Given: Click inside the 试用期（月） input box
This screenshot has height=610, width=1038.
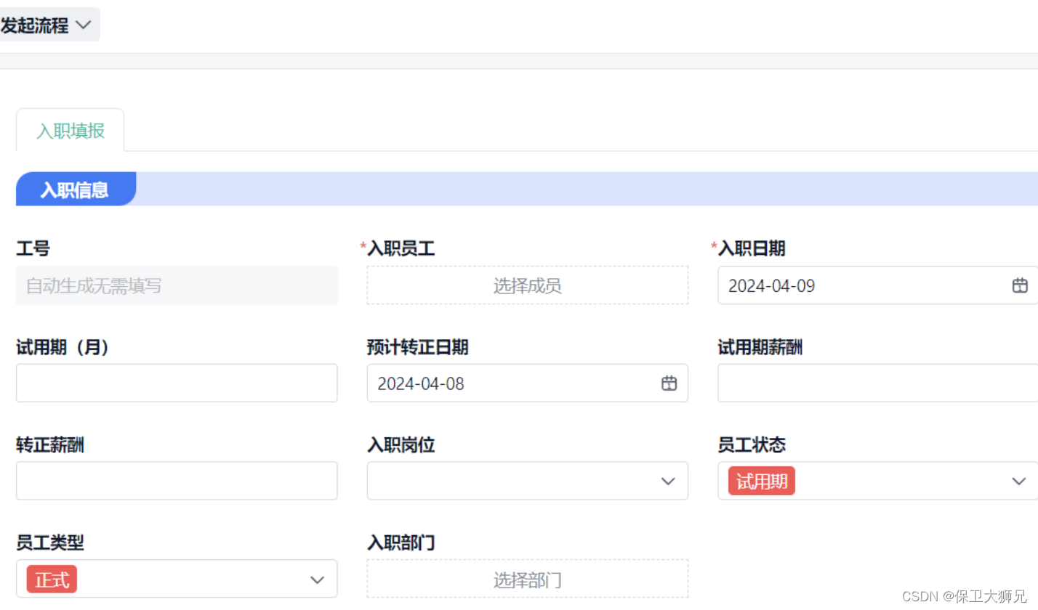Looking at the screenshot, I should click(x=177, y=383).
